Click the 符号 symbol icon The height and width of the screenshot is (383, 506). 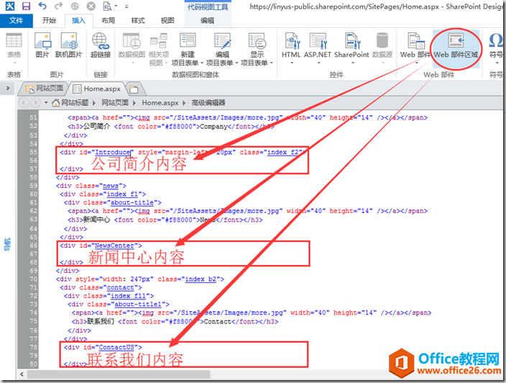pyautogui.click(x=496, y=45)
